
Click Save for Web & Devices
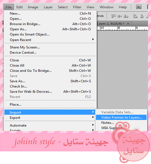[31, 92]
